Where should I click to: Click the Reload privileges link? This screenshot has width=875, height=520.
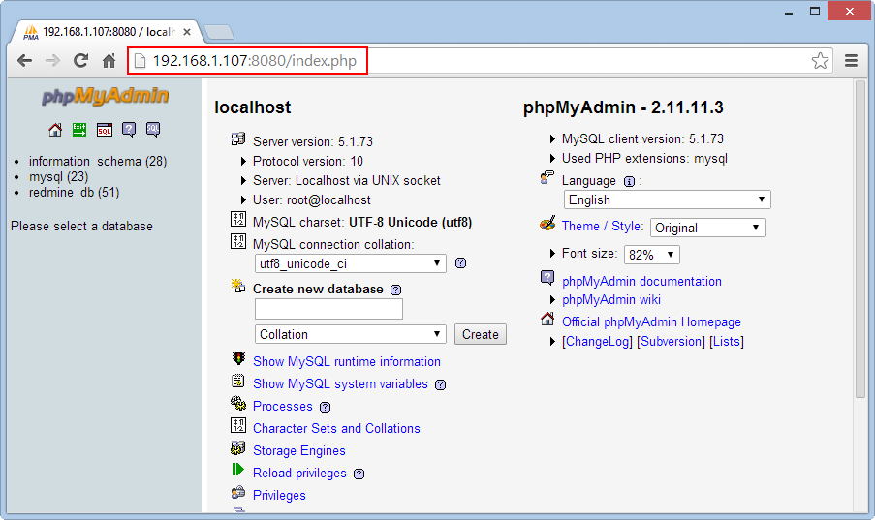coord(299,474)
